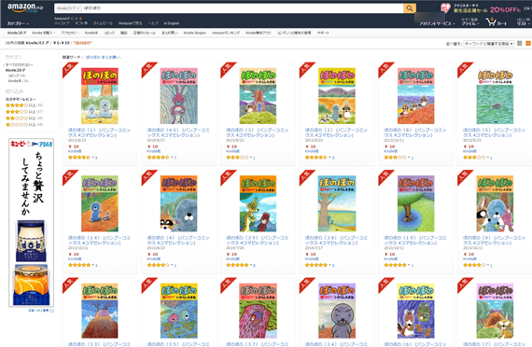Filter by three stars and up
This screenshot has height=347, width=532.
[24, 112]
